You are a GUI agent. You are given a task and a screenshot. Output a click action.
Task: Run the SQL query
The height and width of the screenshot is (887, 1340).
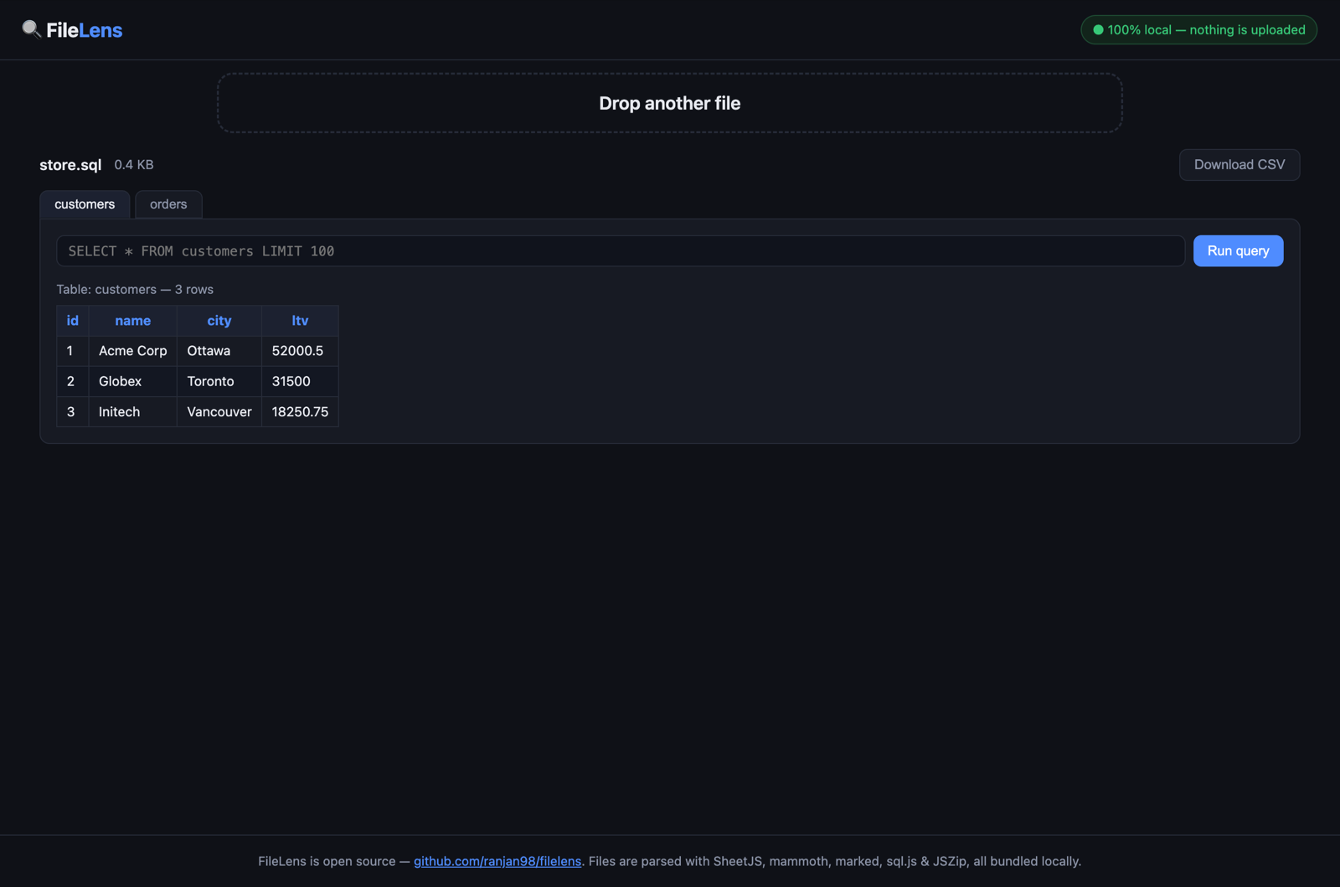tap(1238, 251)
